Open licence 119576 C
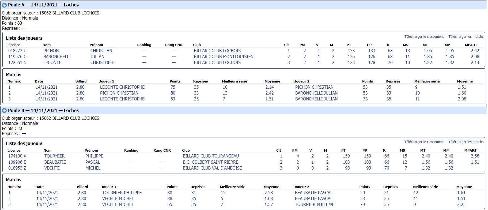 (17, 57)
